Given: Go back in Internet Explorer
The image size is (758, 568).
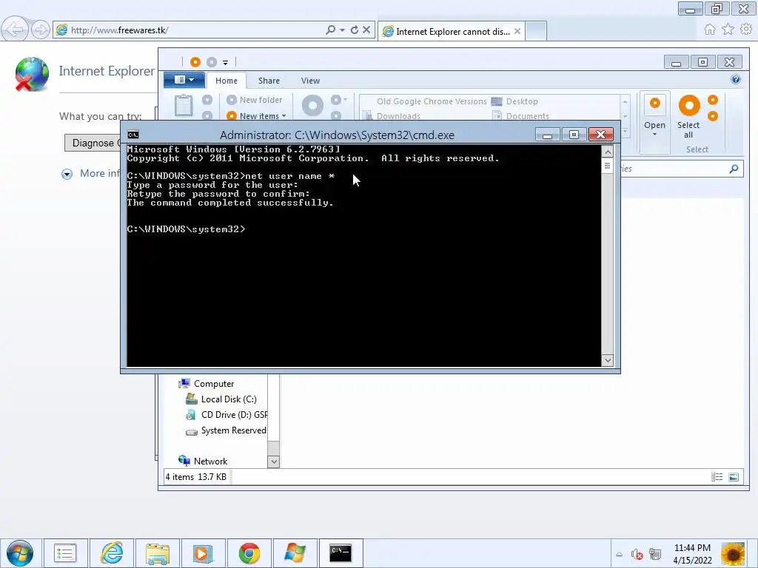Looking at the screenshot, I should tap(14, 30).
